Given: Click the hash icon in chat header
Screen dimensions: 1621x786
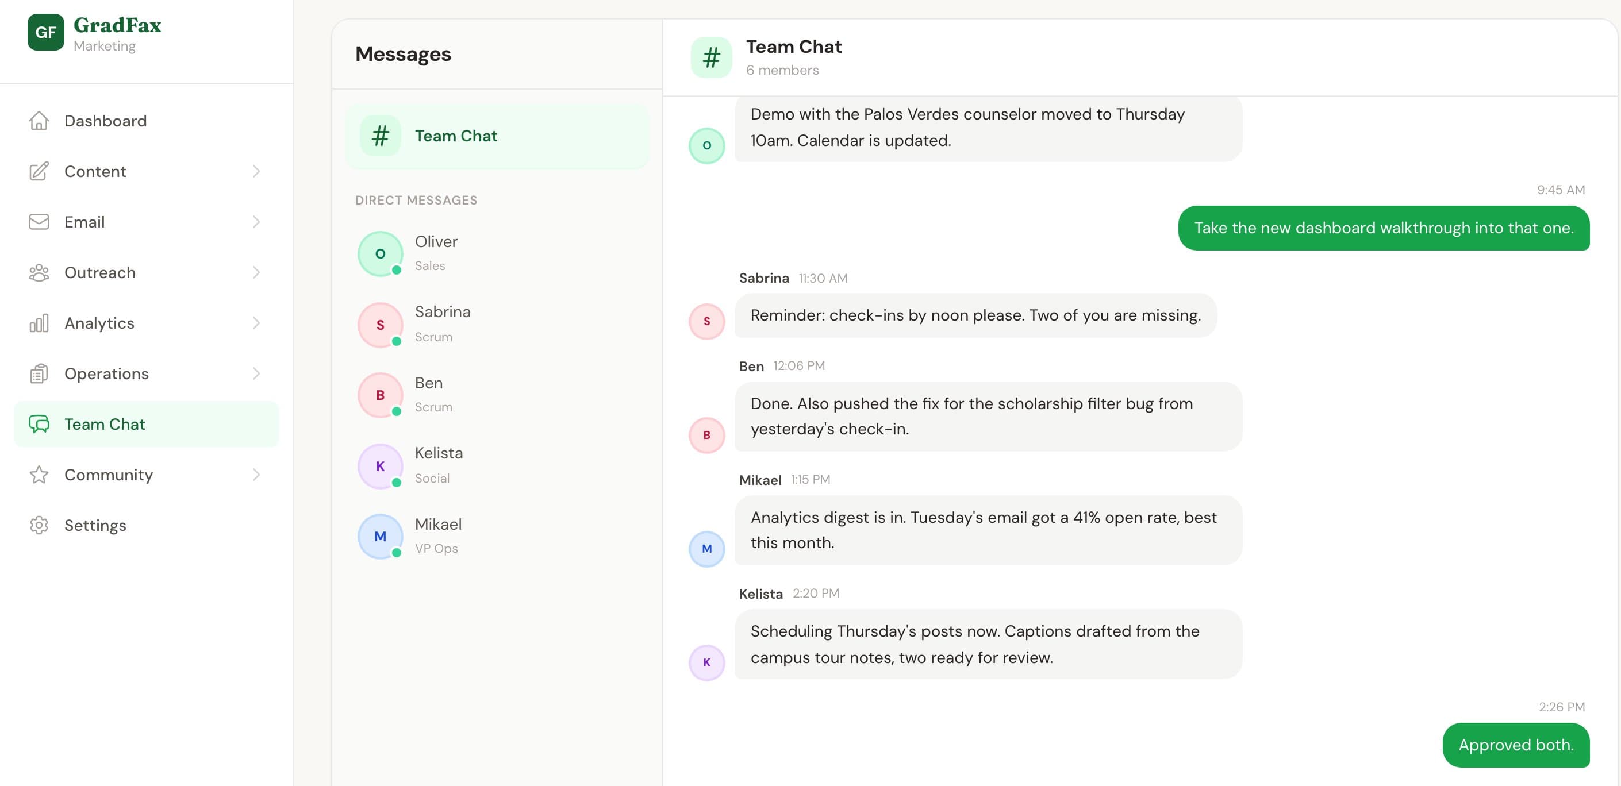Looking at the screenshot, I should click(x=711, y=58).
